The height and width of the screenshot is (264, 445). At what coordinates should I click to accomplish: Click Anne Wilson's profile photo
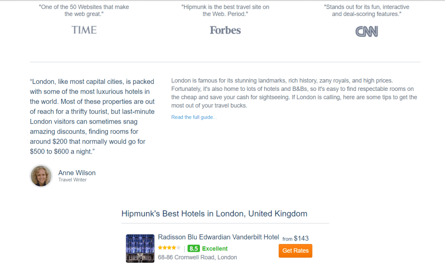(x=41, y=176)
